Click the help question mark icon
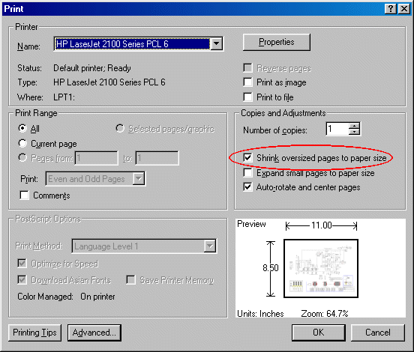 (391, 9)
